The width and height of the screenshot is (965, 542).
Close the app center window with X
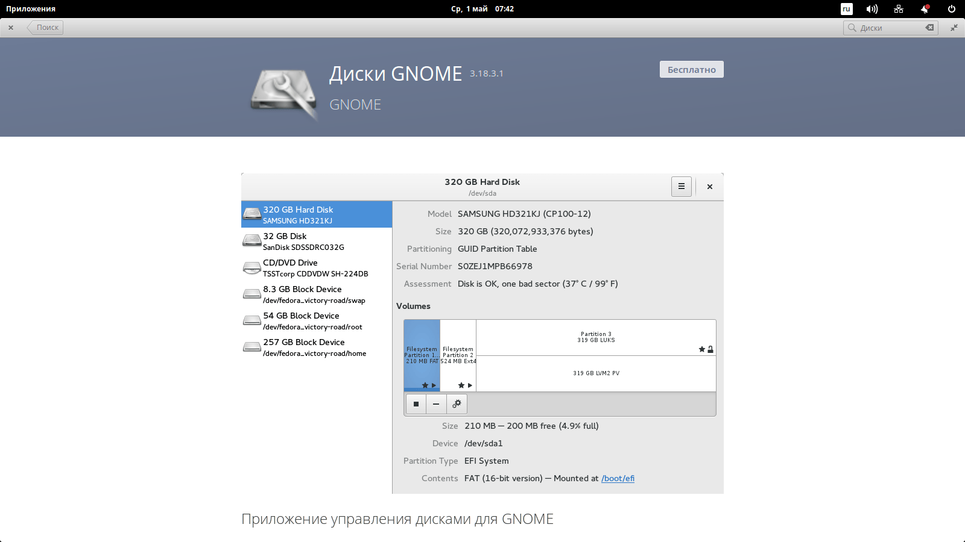(11, 28)
